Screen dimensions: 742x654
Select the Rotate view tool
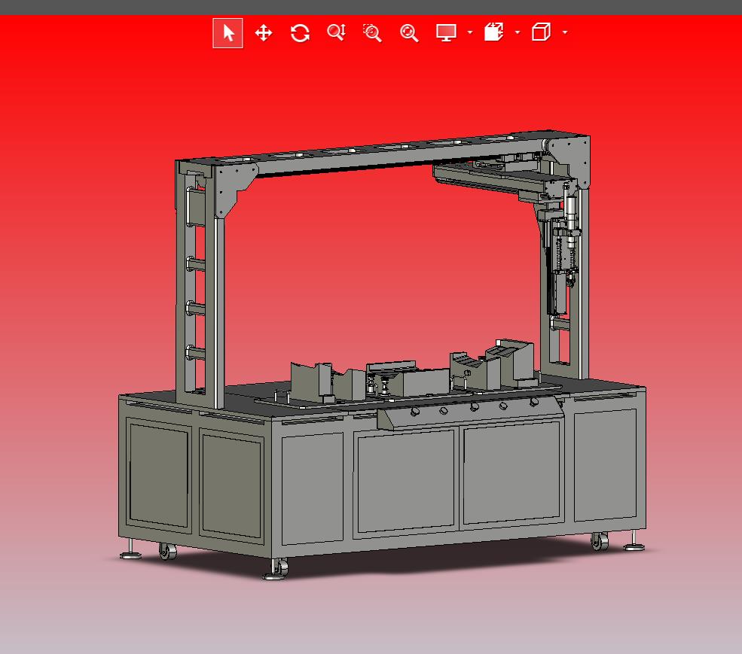300,33
